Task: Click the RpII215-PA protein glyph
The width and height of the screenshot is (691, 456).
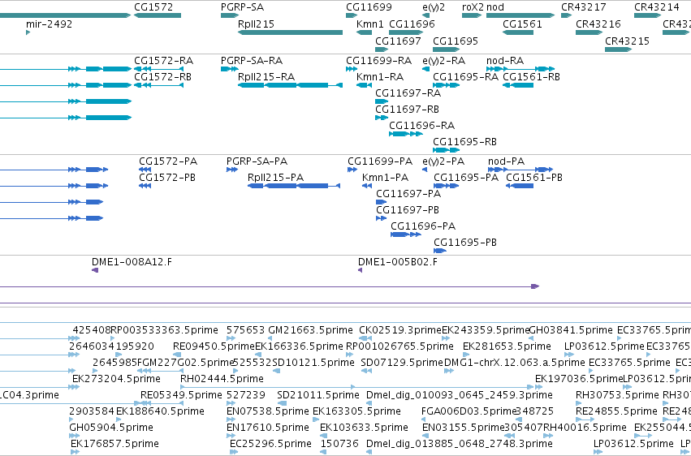Action: click(294, 186)
